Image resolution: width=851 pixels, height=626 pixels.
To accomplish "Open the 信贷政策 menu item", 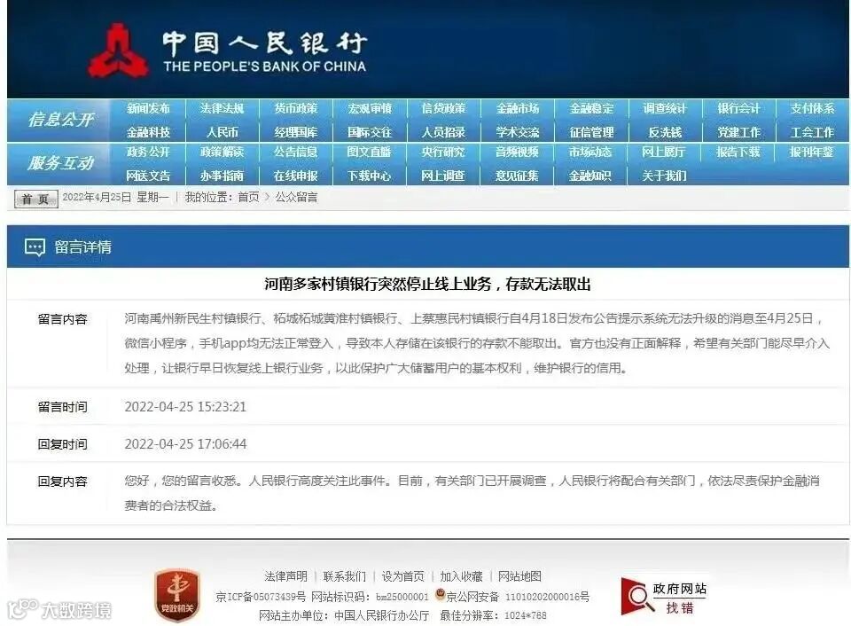I will [x=443, y=108].
